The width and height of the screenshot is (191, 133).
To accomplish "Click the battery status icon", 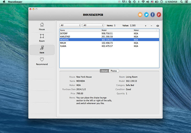I will [x=157, y=2].
